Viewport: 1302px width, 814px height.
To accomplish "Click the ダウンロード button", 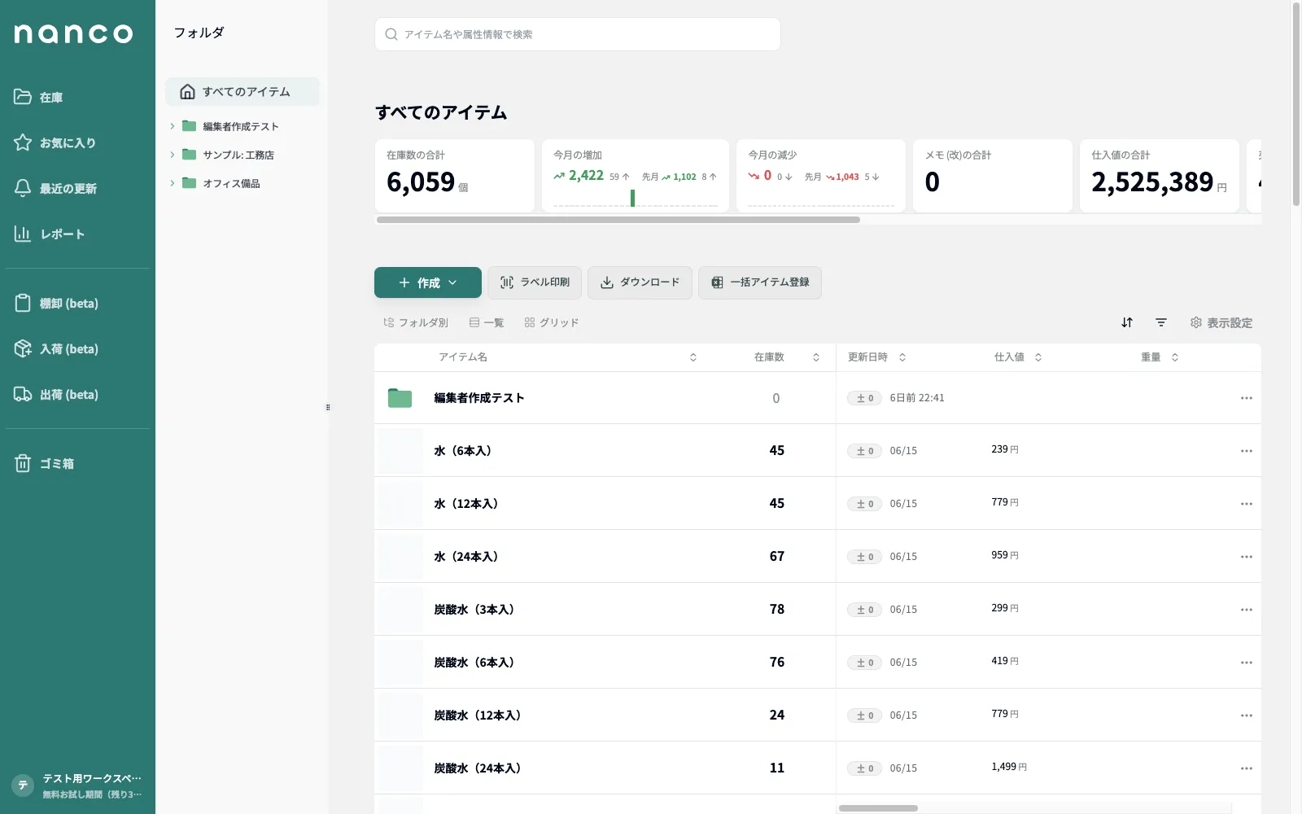I will coord(640,282).
